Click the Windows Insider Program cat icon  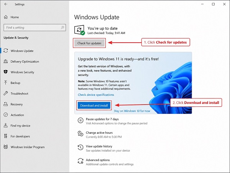pos(6,147)
